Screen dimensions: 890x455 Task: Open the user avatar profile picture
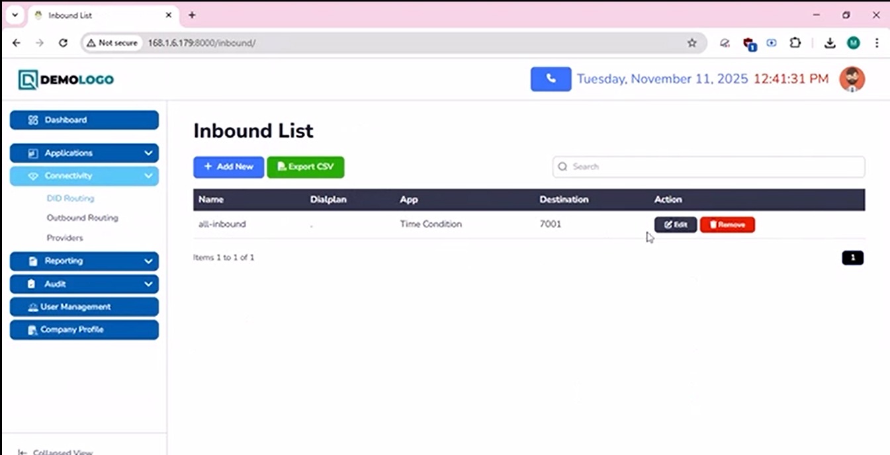coord(852,79)
